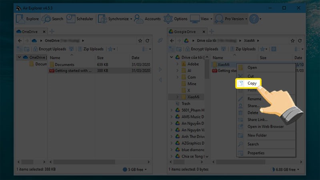This screenshot has width=320, height=180.
Task: Toggle Zip Uploads in Google Drive pane
Action: [x=243, y=49]
